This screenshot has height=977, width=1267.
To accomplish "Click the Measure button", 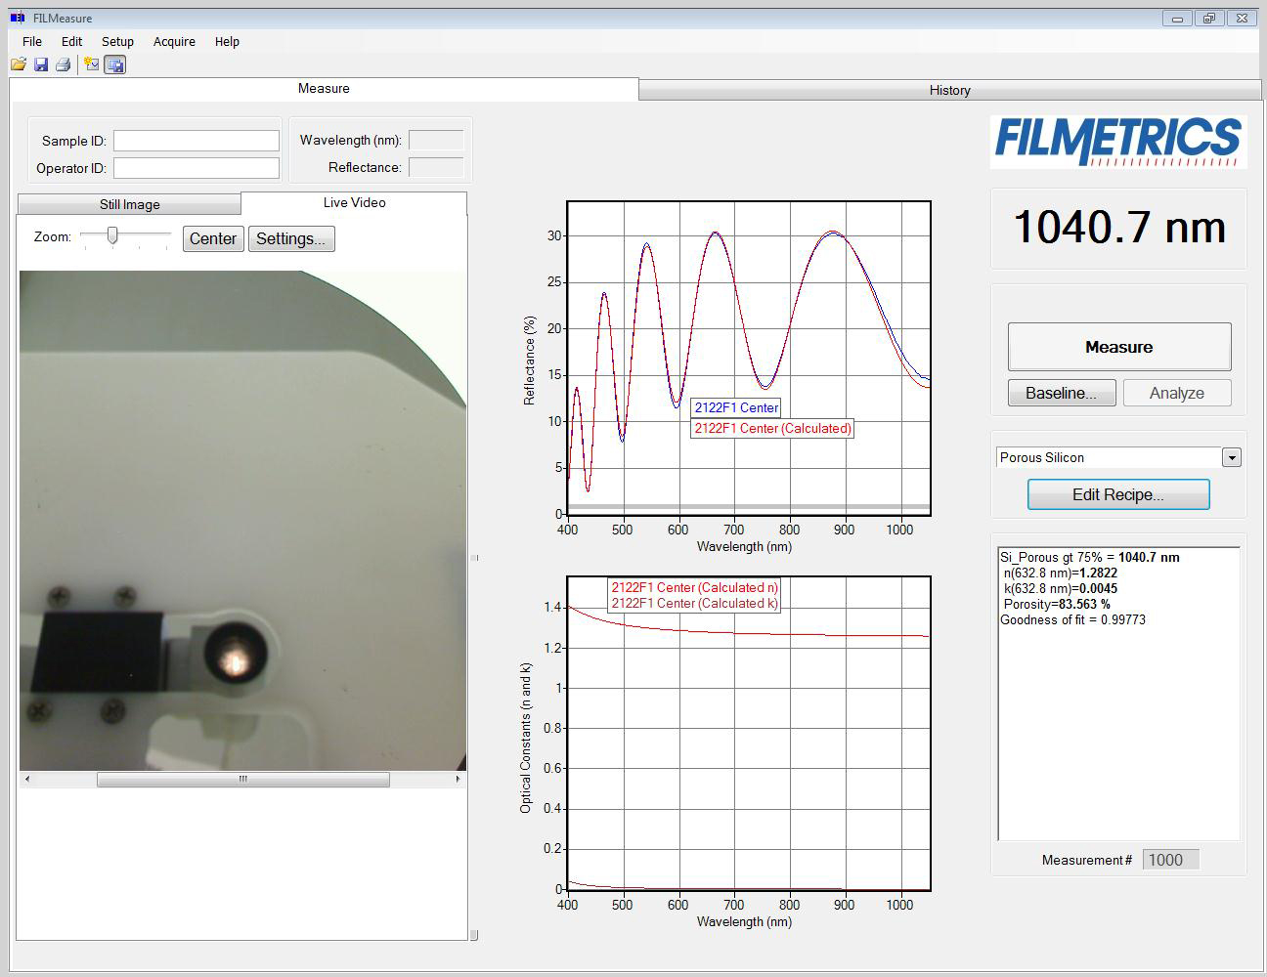I will 1119,347.
